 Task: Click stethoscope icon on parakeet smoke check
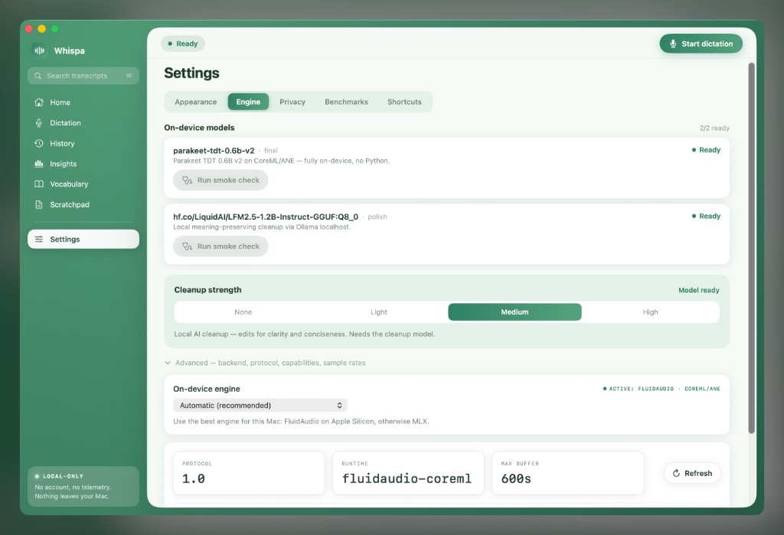[187, 180]
